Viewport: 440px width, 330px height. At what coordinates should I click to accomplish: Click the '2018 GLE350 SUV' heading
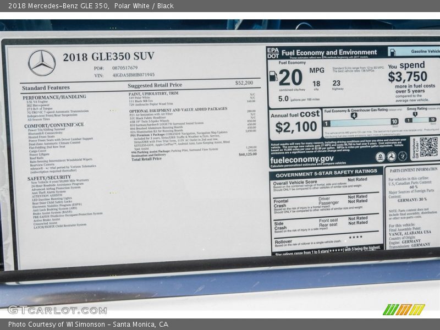[108, 57]
